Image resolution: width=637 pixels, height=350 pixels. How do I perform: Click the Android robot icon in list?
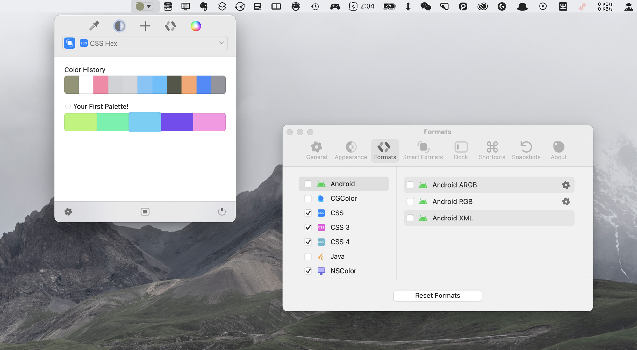pos(321,184)
